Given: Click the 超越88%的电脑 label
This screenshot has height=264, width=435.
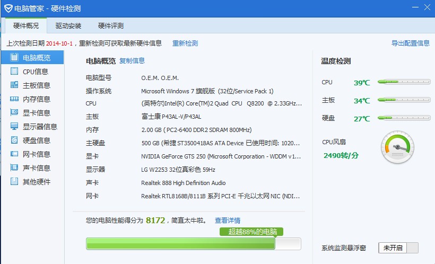Looking at the screenshot, I should coord(251,232).
